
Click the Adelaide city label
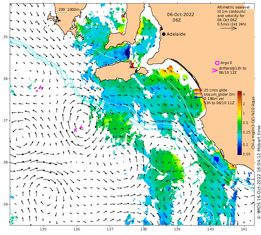[x=176, y=34]
